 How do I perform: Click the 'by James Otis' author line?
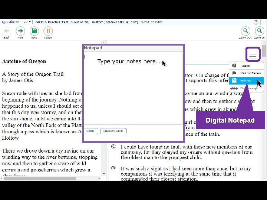coord(17,80)
